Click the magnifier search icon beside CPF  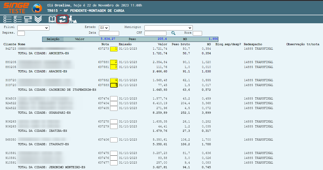tap(173, 33)
